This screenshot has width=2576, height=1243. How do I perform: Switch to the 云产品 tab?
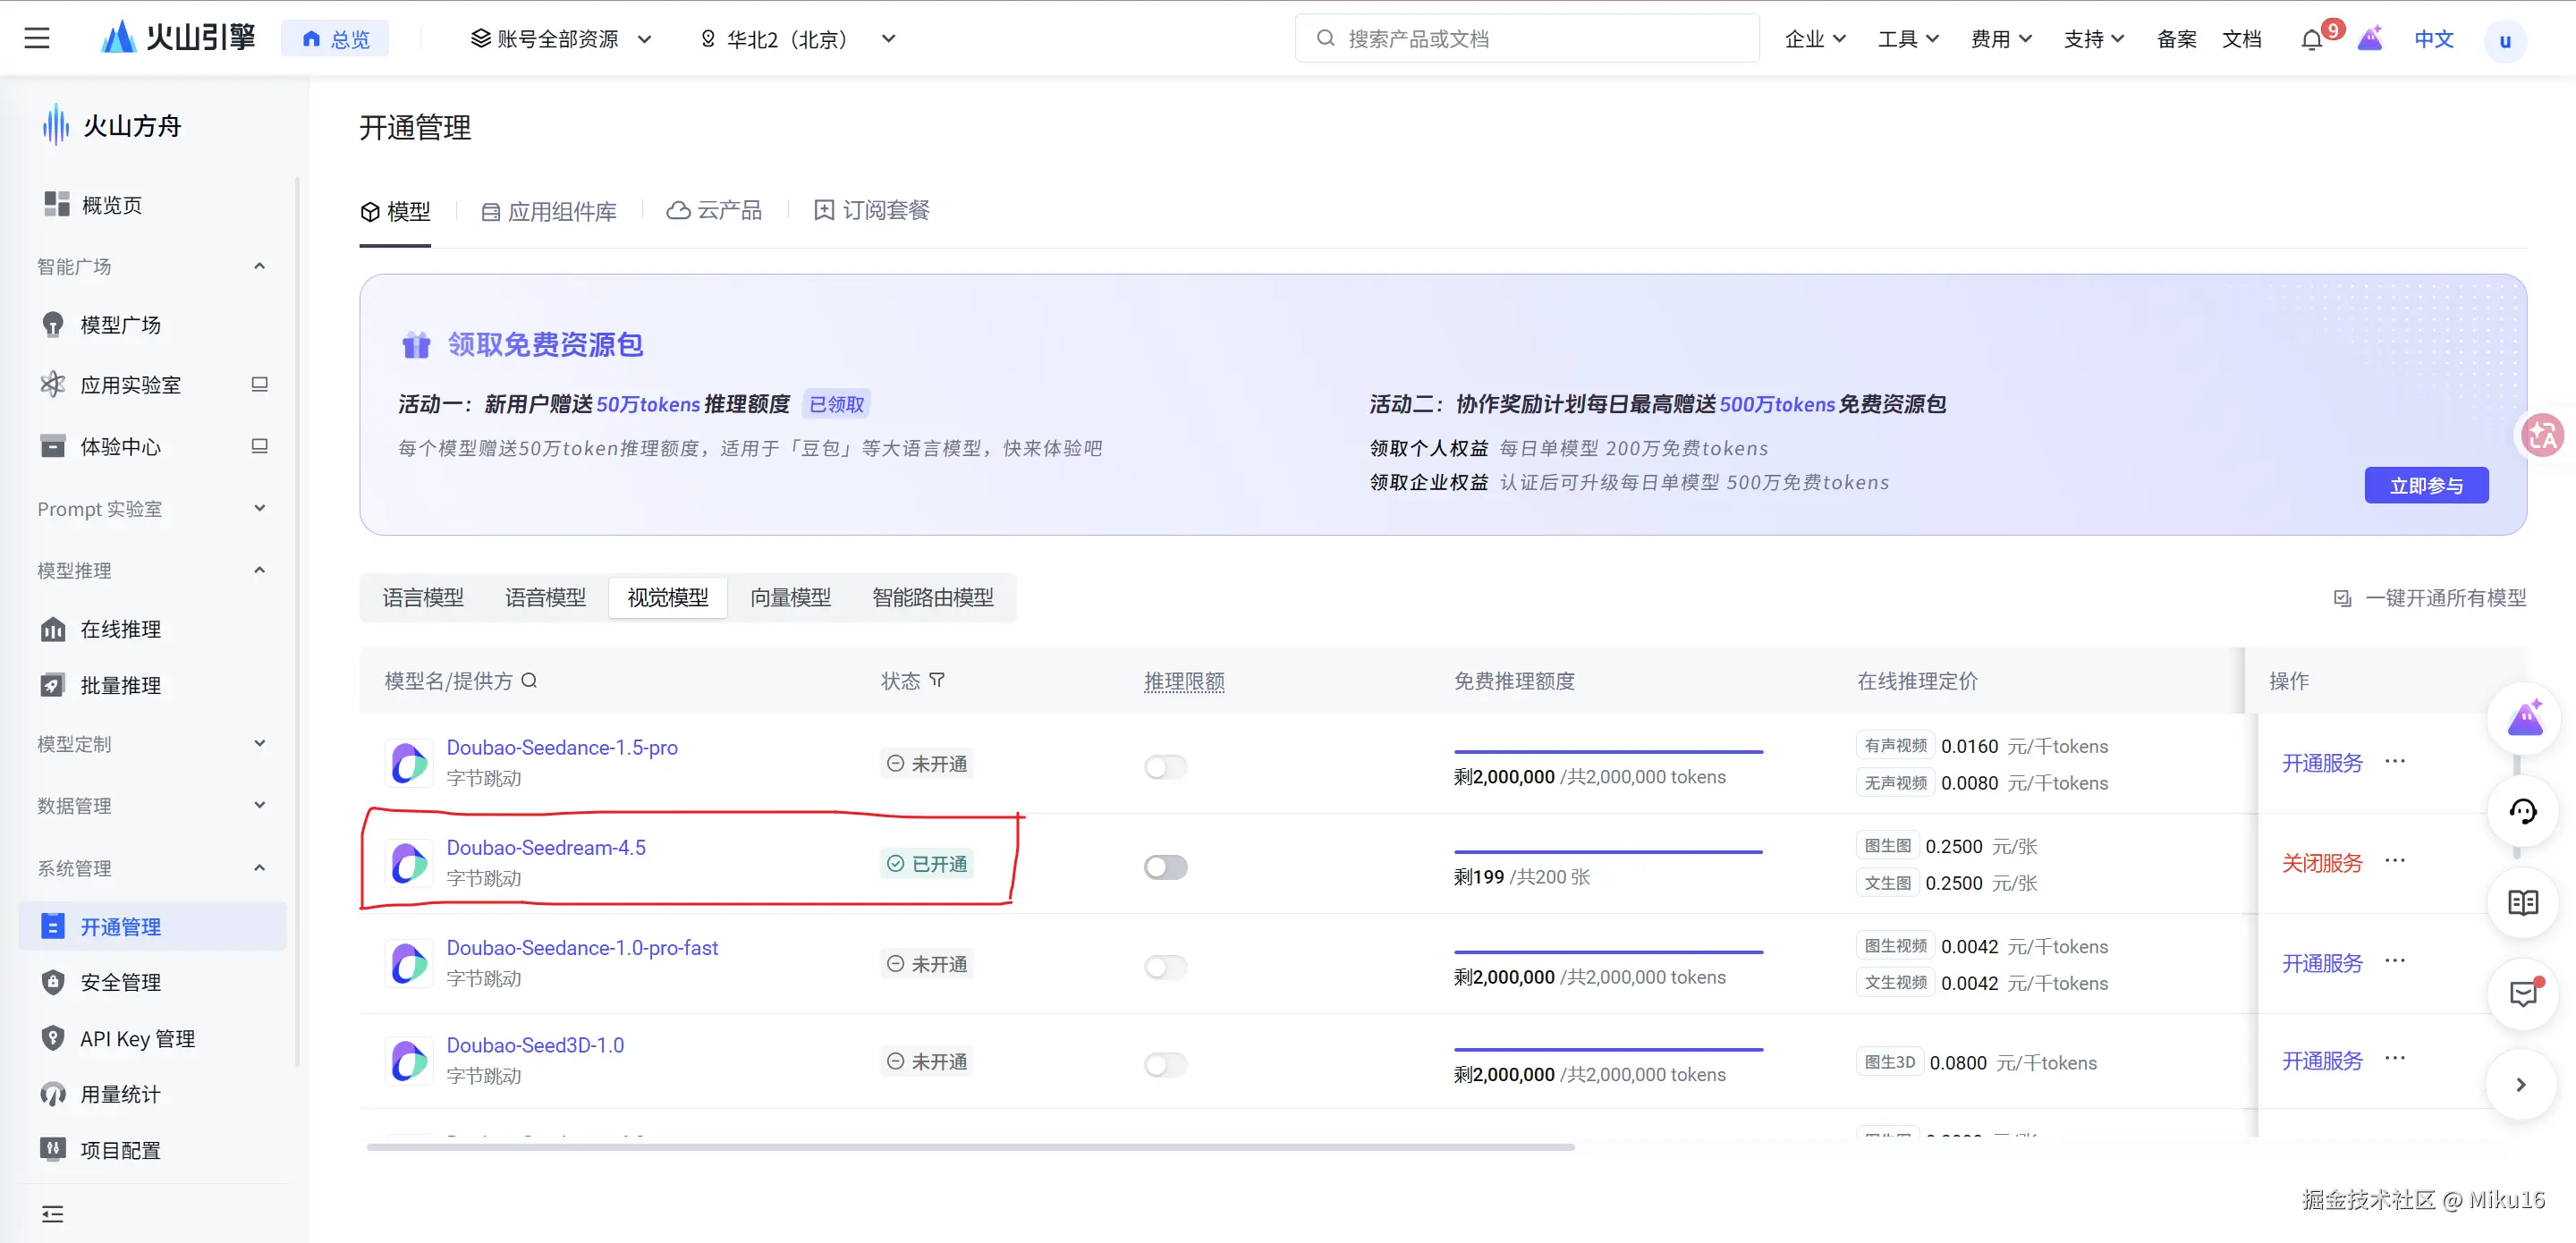click(x=714, y=211)
